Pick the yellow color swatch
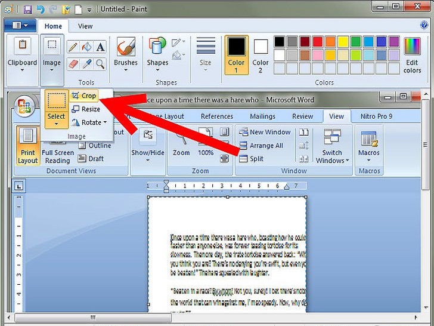Viewport: 434px width, 326px height. (343, 42)
